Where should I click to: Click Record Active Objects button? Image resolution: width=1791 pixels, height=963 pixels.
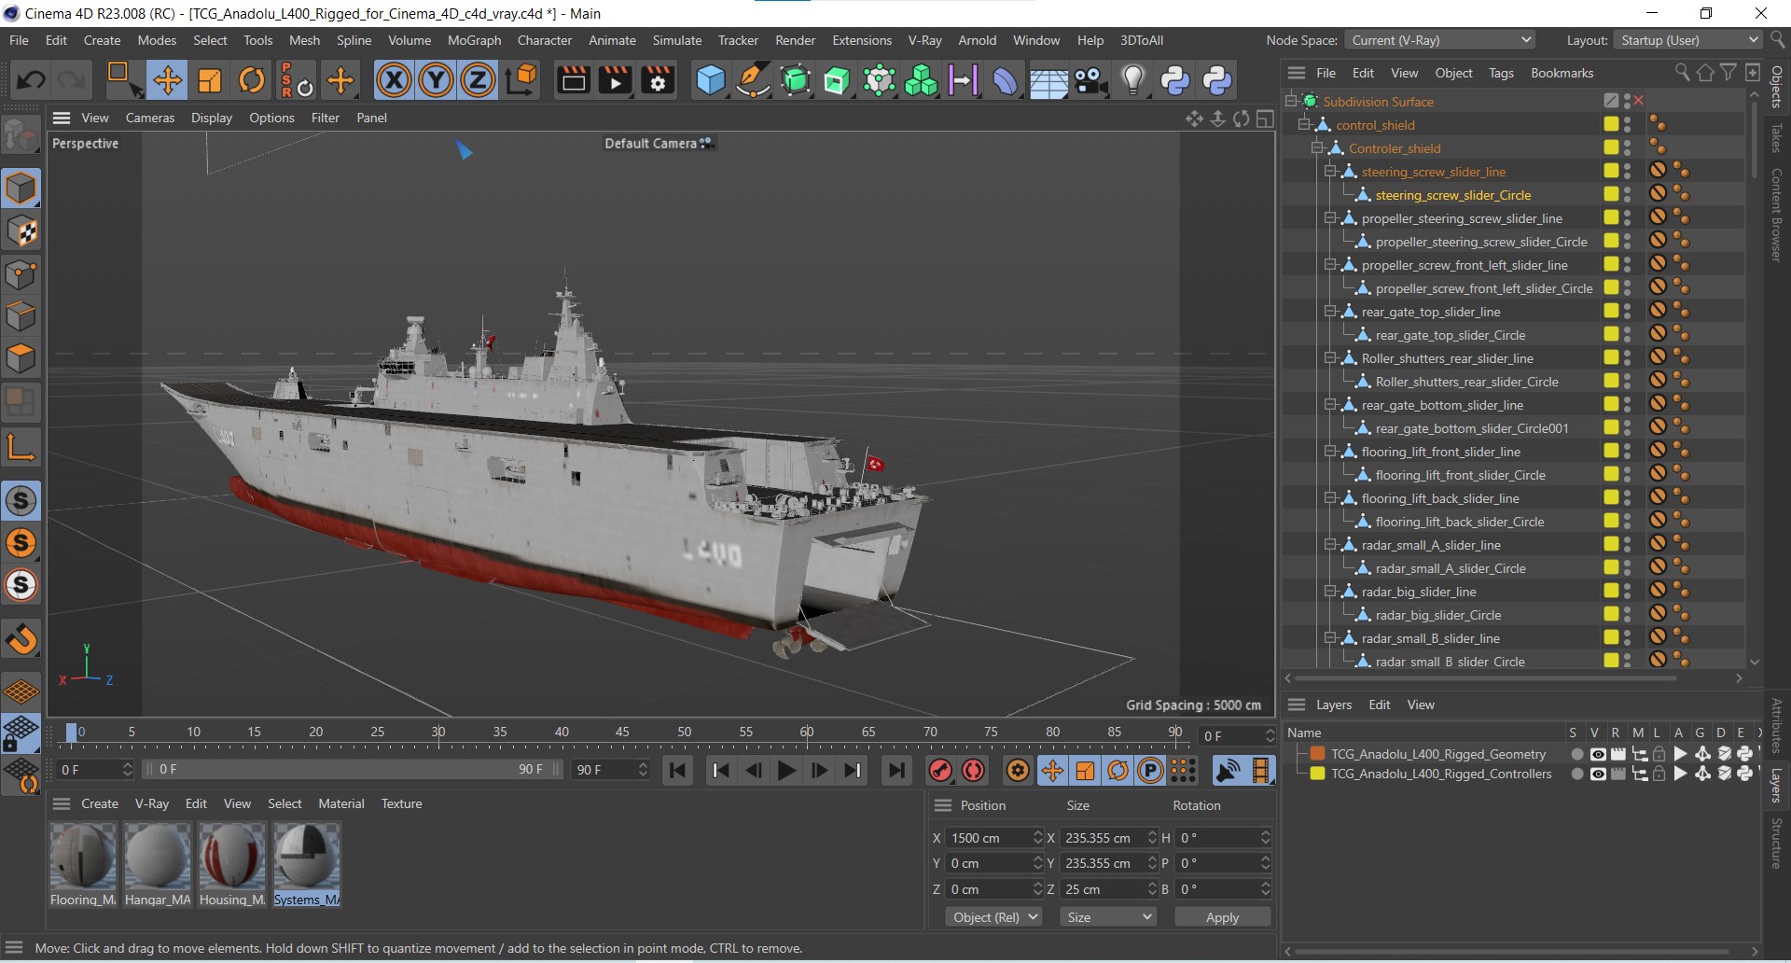click(940, 770)
